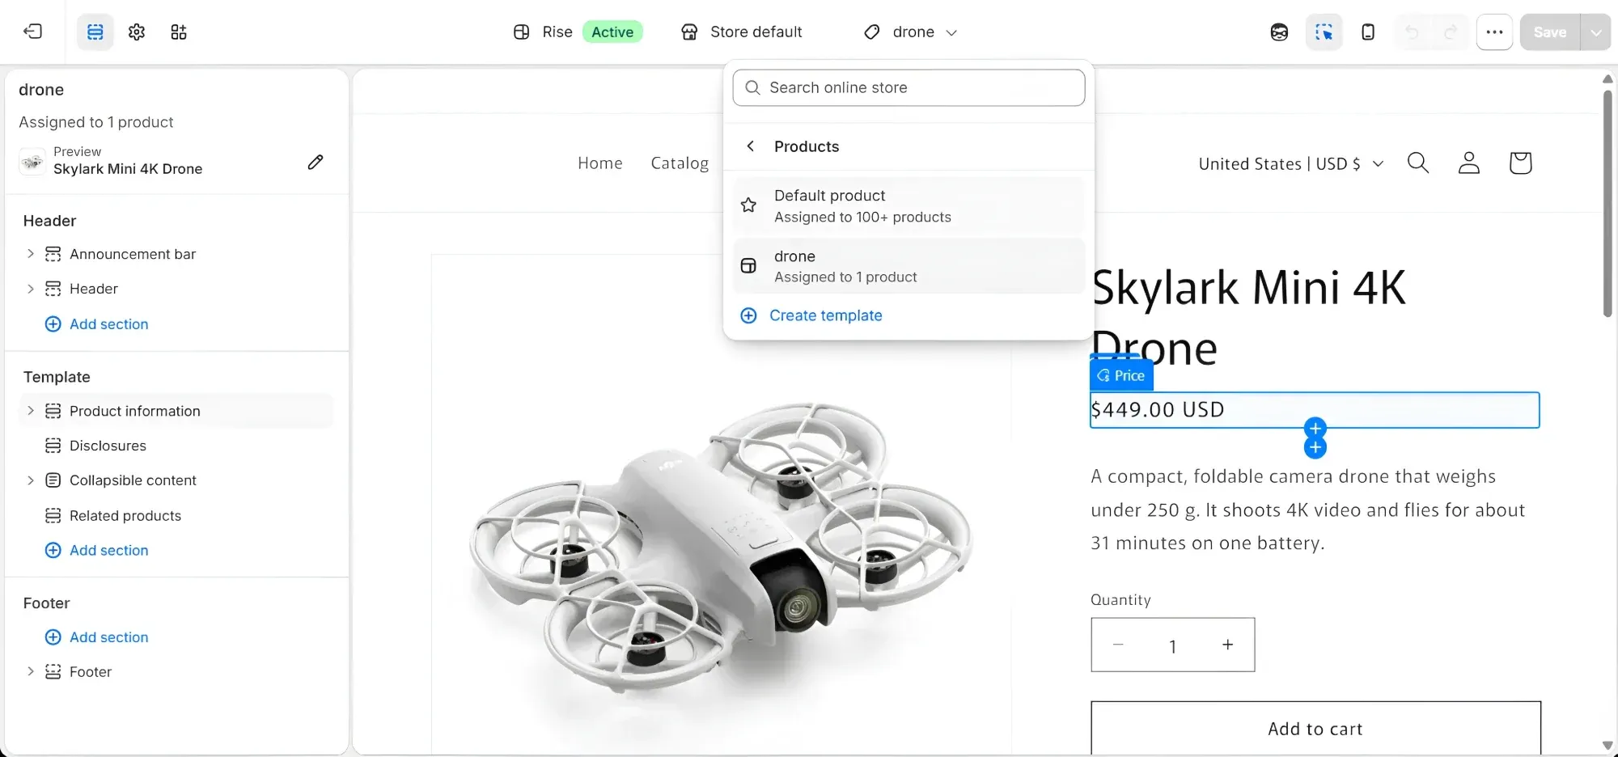Screen dimensions: 1618x757
Task: Open the Sections panel icon
Action: [x=95, y=32]
